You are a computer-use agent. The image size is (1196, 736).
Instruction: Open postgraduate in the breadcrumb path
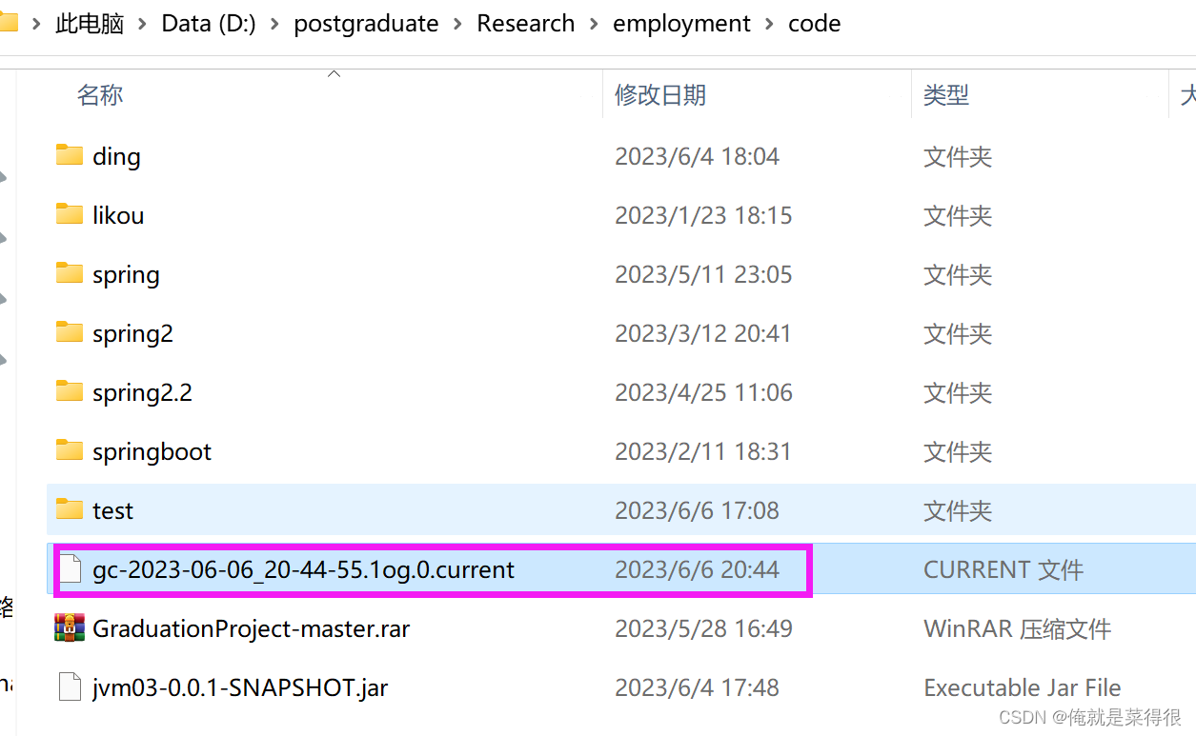tap(366, 24)
